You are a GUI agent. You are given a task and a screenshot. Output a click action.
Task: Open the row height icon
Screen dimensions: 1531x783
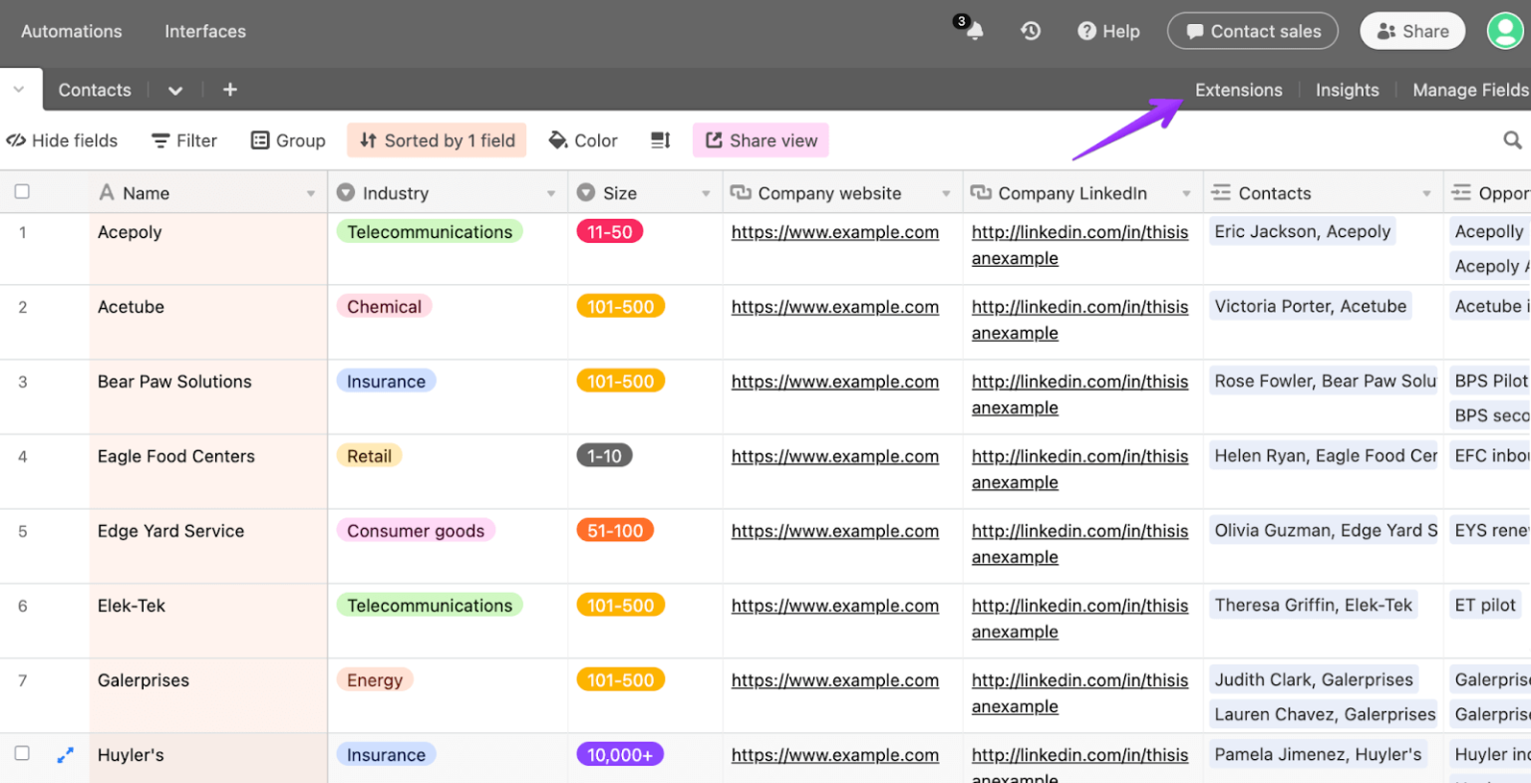(x=660, y=139)
